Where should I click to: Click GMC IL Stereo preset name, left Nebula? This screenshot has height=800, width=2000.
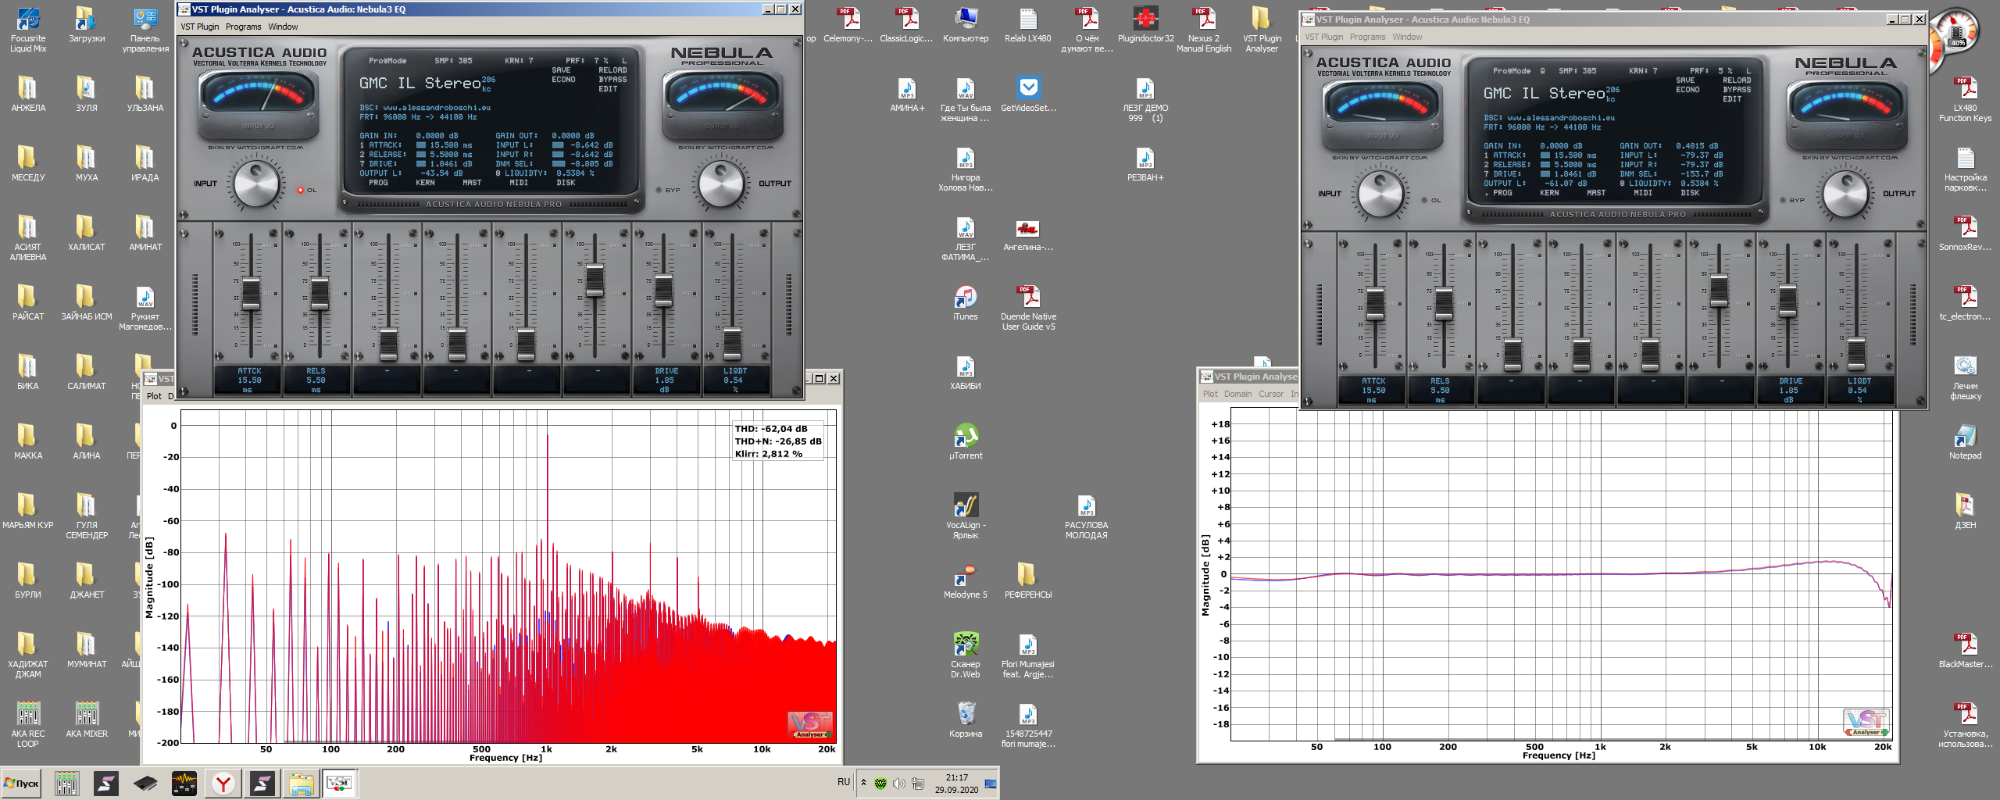pos(420,83)
